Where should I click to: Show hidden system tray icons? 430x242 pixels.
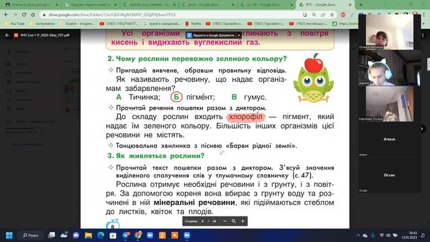pos(358,235)
